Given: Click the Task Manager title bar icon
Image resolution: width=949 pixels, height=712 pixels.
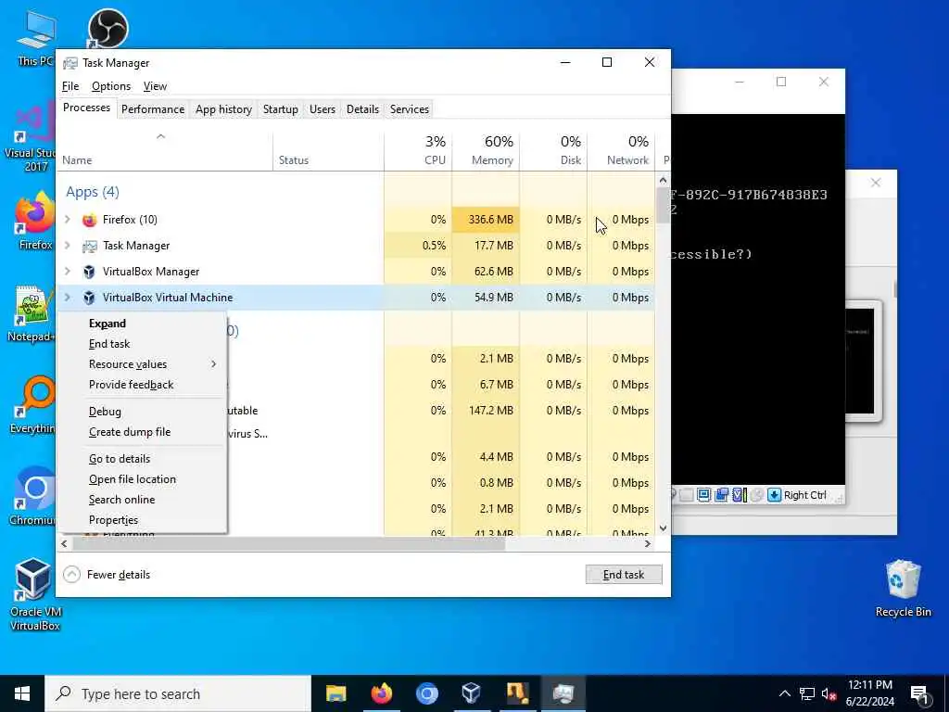Looking at the screenshot, I should 70,63.
